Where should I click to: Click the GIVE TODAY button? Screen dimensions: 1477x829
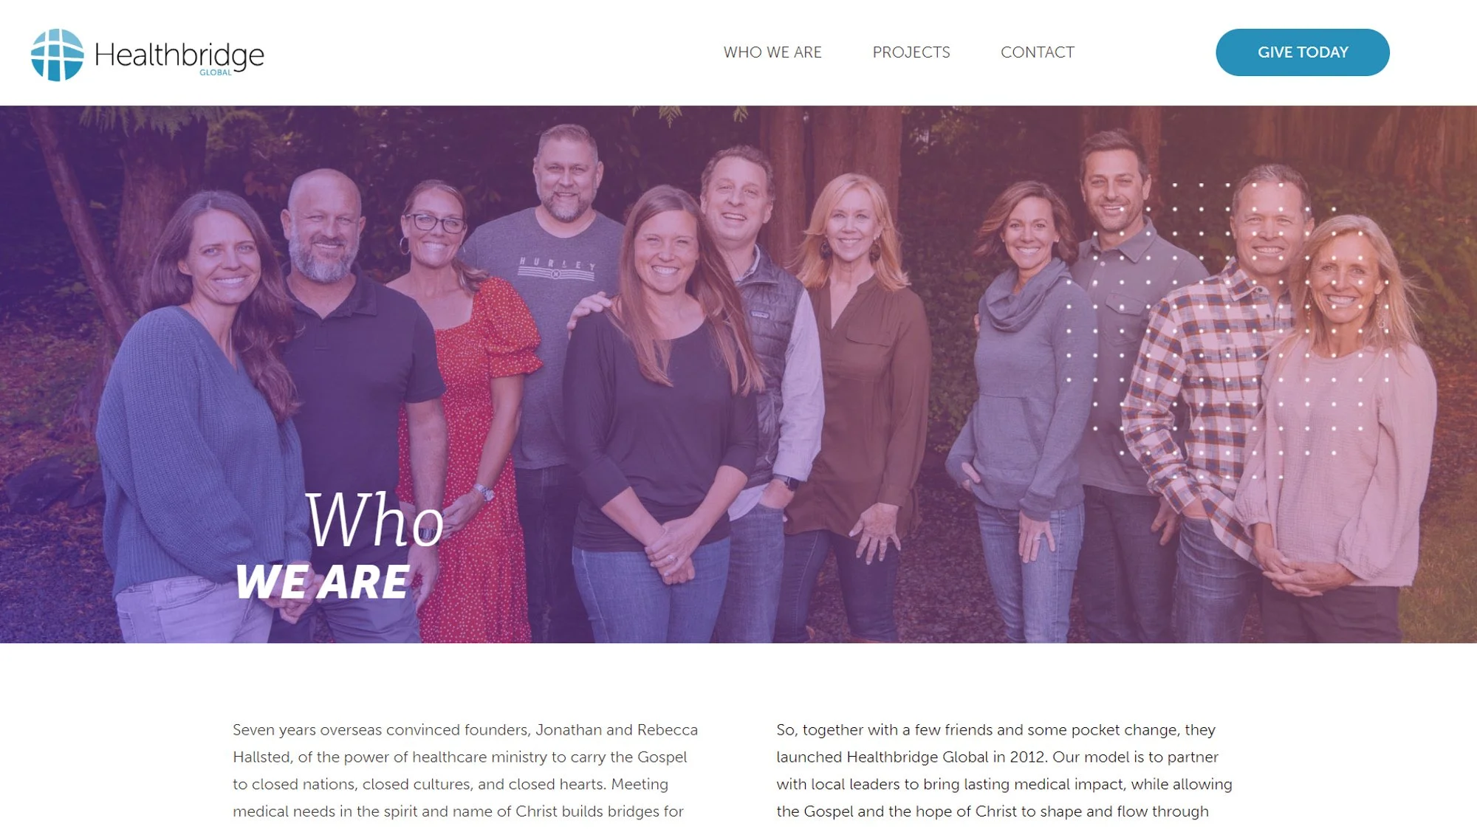coord(1303,52)
